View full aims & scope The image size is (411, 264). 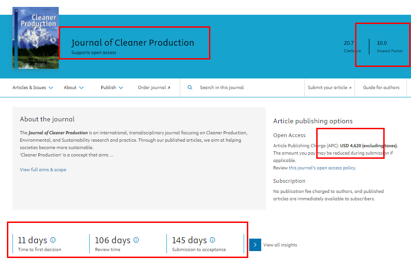(x=43, y=169)
